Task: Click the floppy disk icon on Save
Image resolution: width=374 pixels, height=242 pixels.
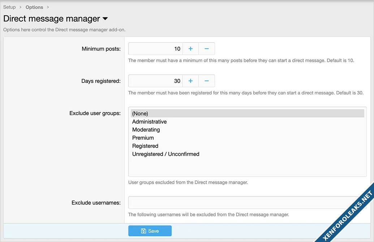Action: (x=143, y=231)
